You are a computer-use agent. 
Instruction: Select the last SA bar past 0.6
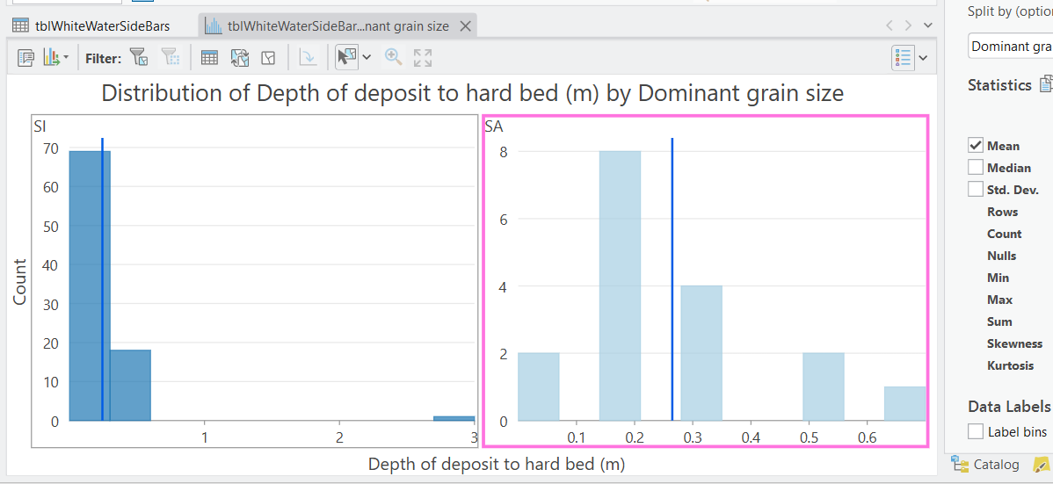(905, 404)
